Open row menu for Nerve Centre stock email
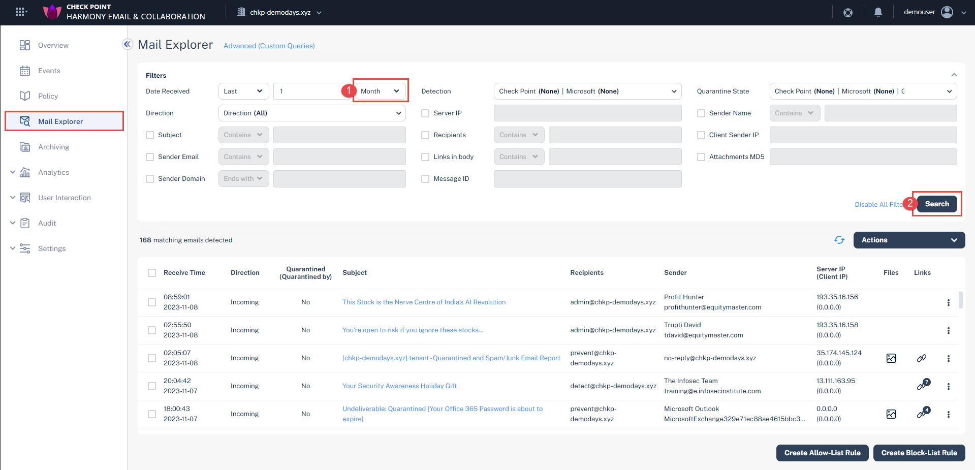The image size is (975, 470). (948, 302)
